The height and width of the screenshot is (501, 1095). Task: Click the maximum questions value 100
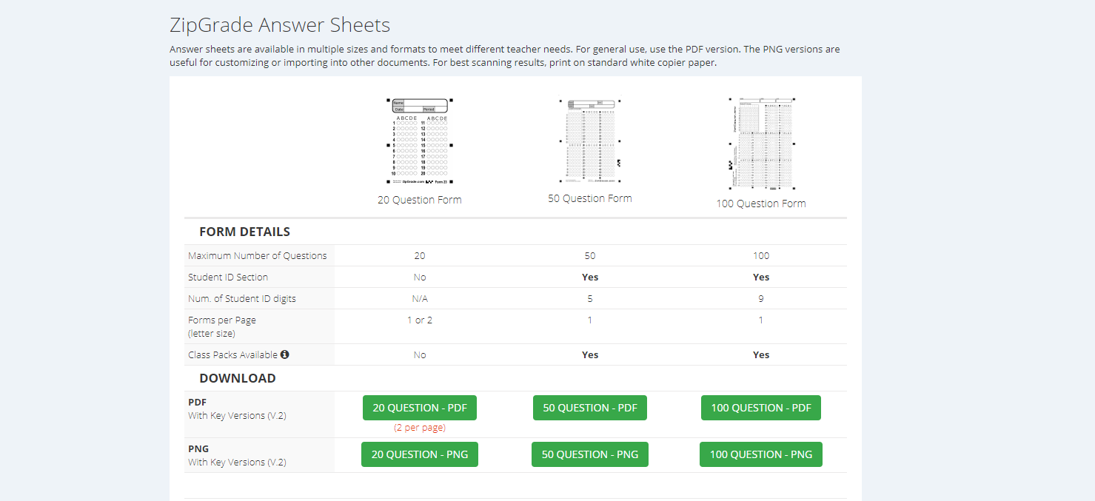coord(761,255)
